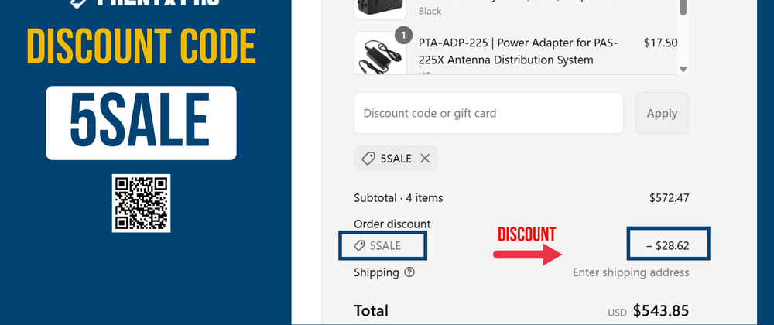This screenshot has height=325, width=774.
Task: Click the QR code below 5SALE
Action: (141, 203)
